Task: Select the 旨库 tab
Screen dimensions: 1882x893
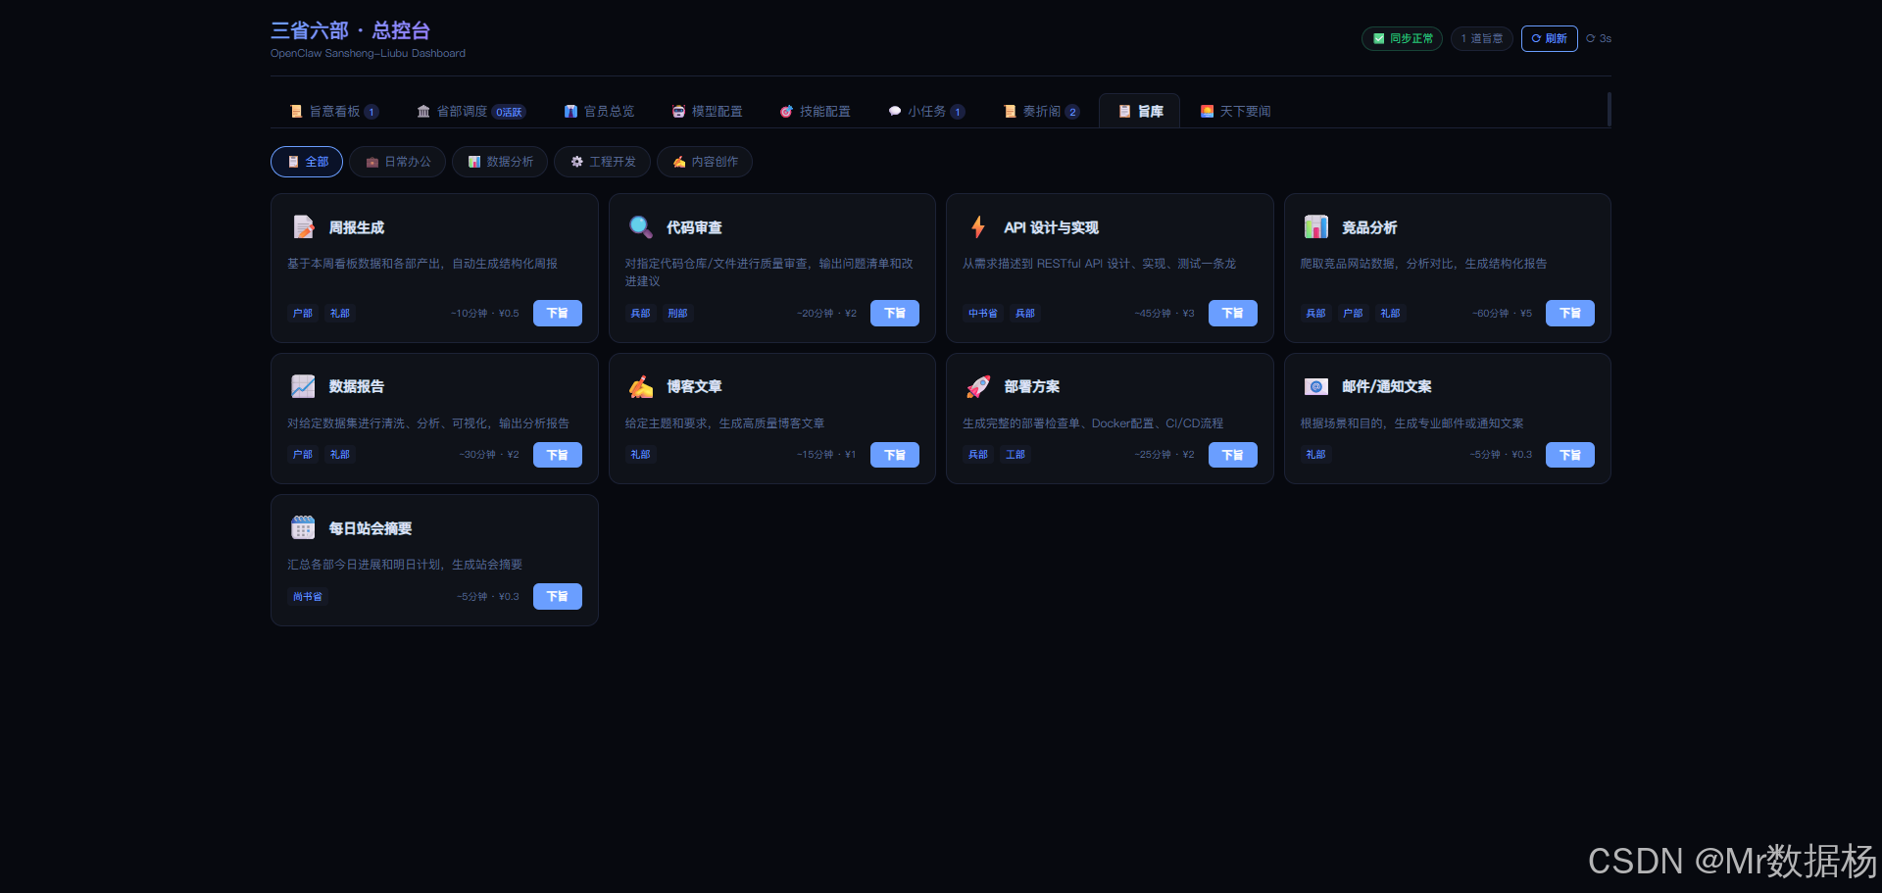Action: [1139, 111]
